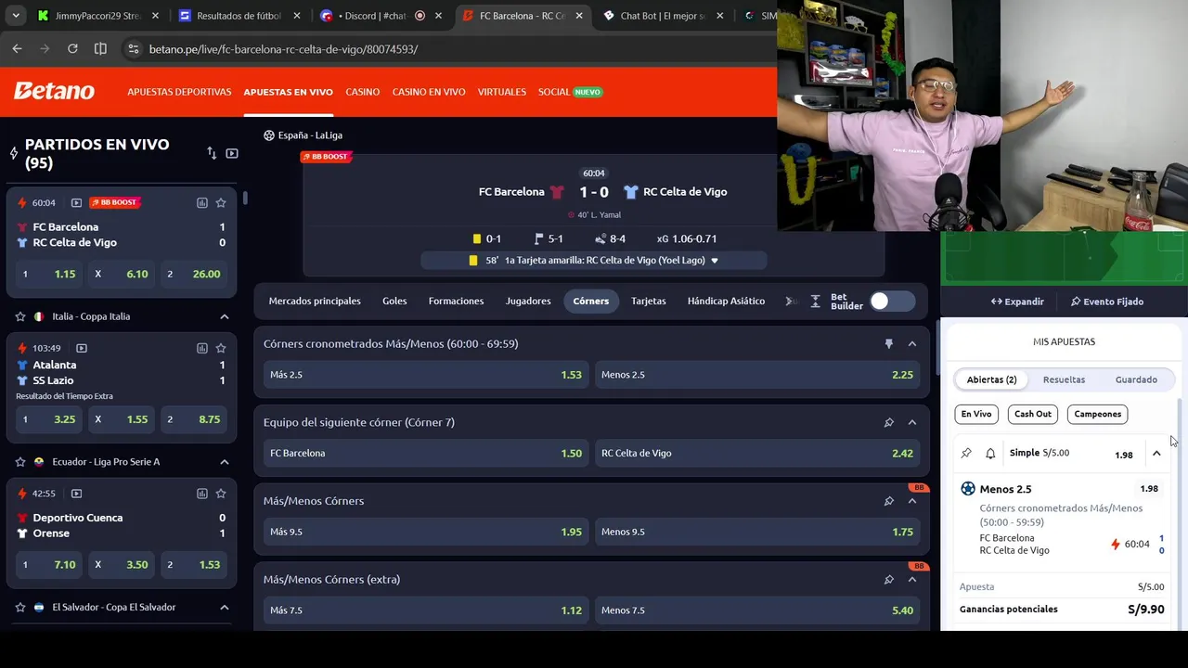Viewport: 1188px width, 668px height.
Task: Open video stream icon beside Partidos en Vivo header
Action: (232, 153)
